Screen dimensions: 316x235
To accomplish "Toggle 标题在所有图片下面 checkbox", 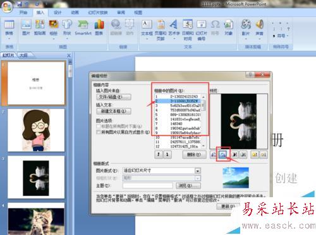I will 99,126.
